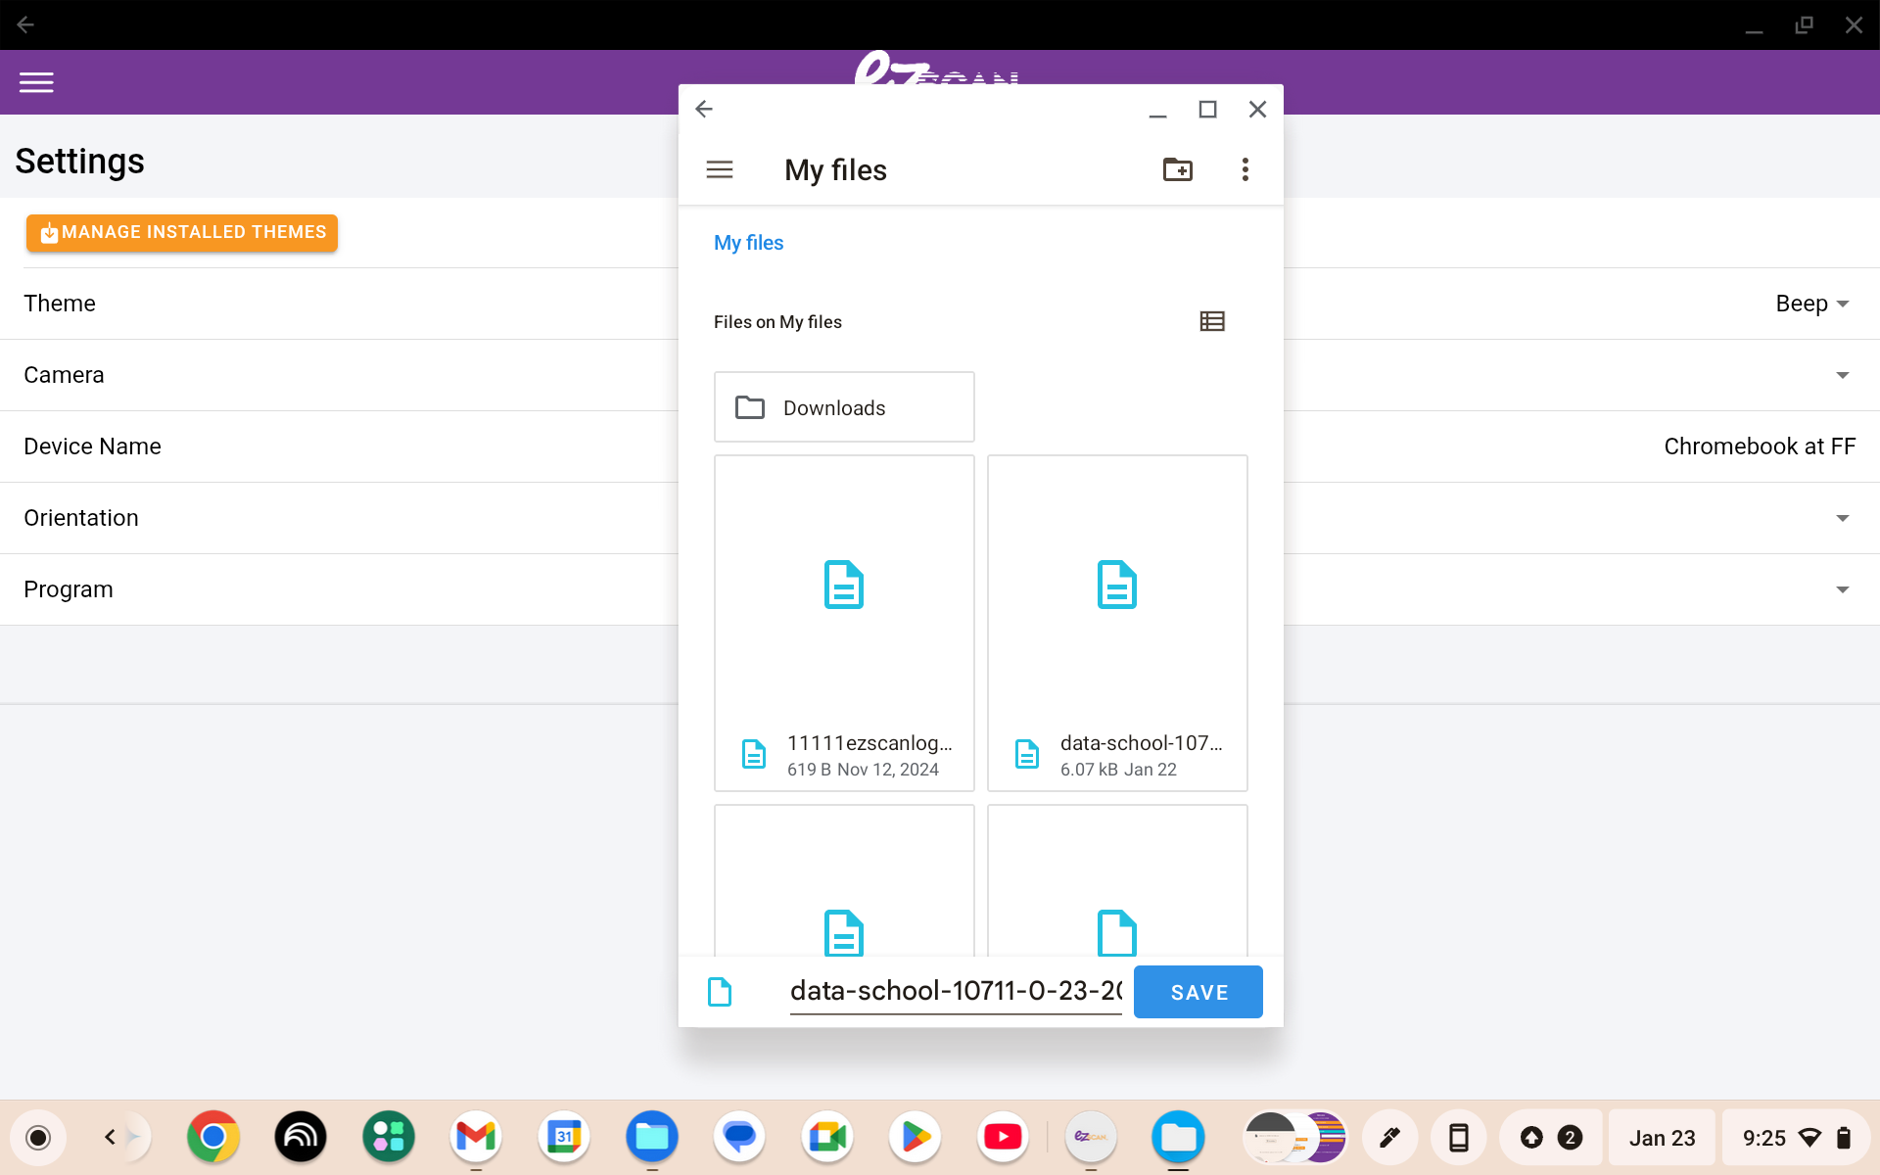Screen dimensions: 1880x1175
Task: Click the SAVE button
Action: (x=1198, y=992)
